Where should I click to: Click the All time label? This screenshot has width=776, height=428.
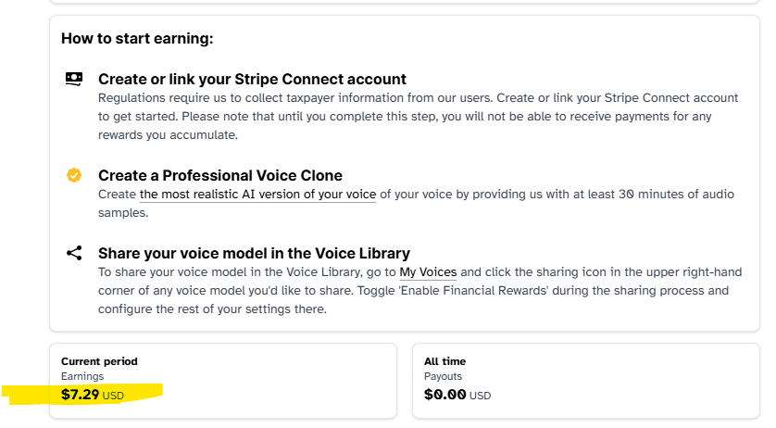tap(444, 361)
